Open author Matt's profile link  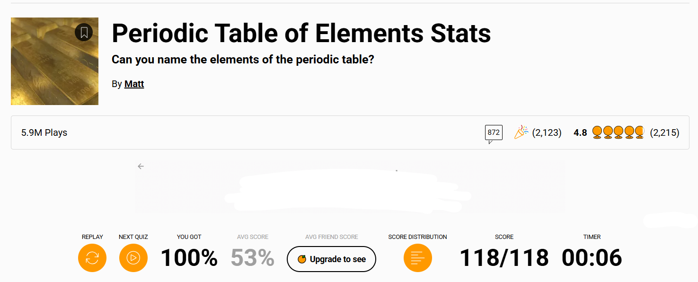pyautogui.click(x=134, y=84)
